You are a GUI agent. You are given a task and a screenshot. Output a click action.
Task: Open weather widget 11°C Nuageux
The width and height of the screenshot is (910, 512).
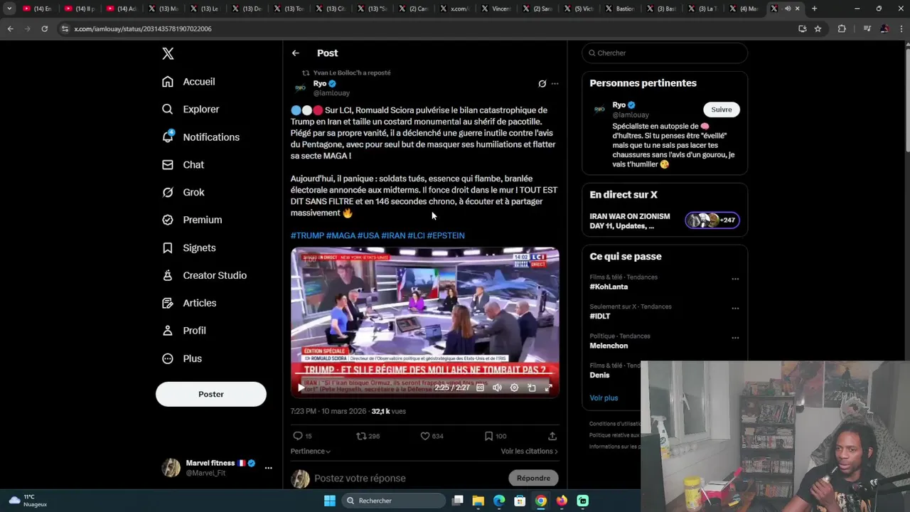(28, 501)
